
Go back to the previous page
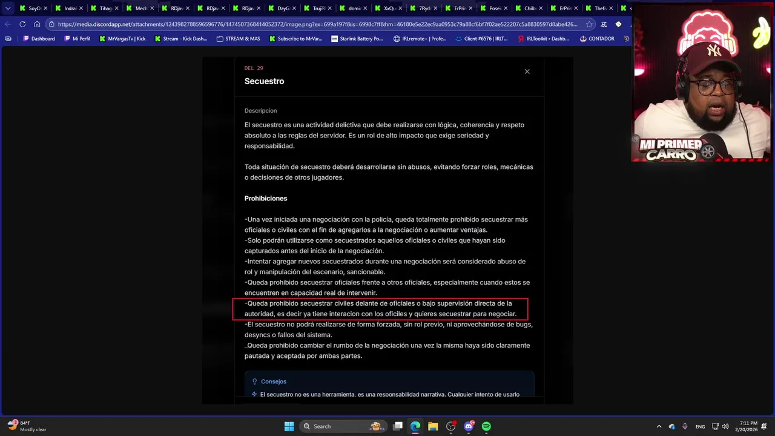tap(7, 24)
